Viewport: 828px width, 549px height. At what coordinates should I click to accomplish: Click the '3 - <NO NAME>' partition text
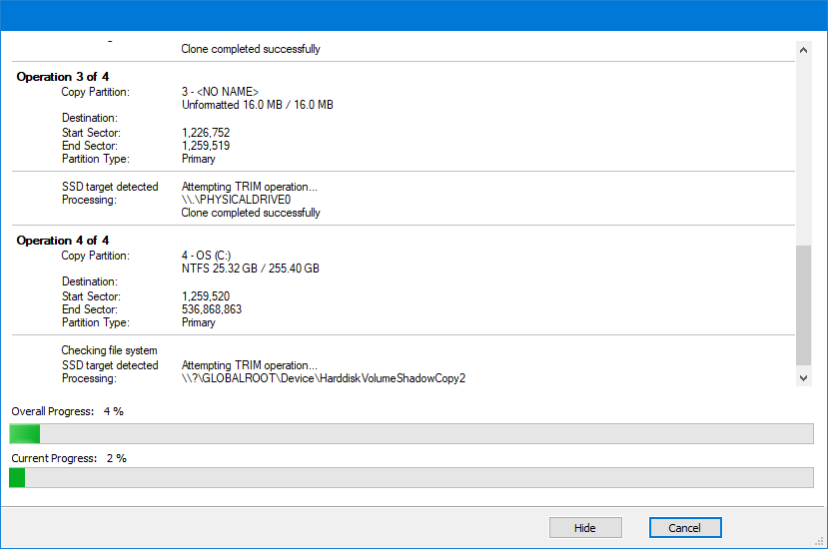point(220,92)
